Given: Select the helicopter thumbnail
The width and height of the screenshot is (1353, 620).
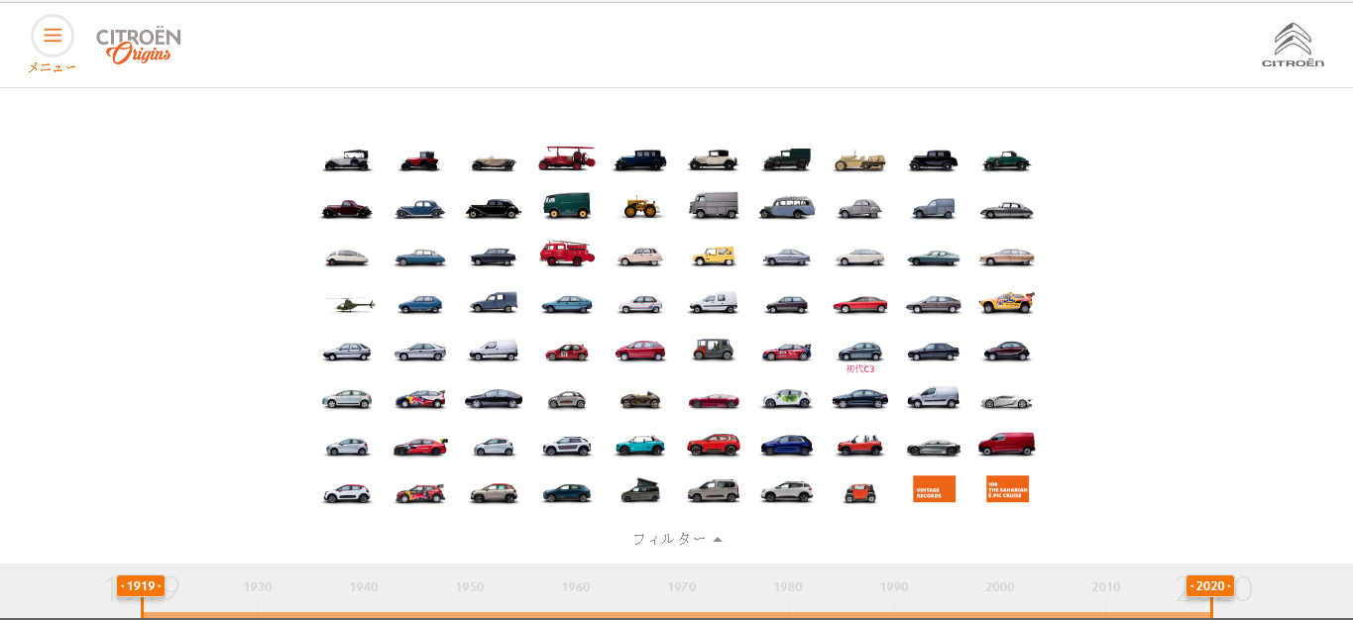Looking at the screenshot, I should (x=348, y=304).
